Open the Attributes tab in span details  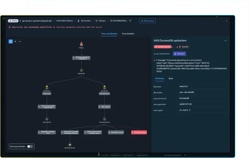click(159, 78)
